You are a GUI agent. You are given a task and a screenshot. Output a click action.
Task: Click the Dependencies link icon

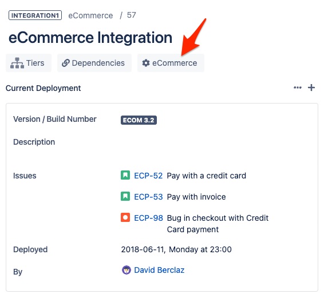66,63
